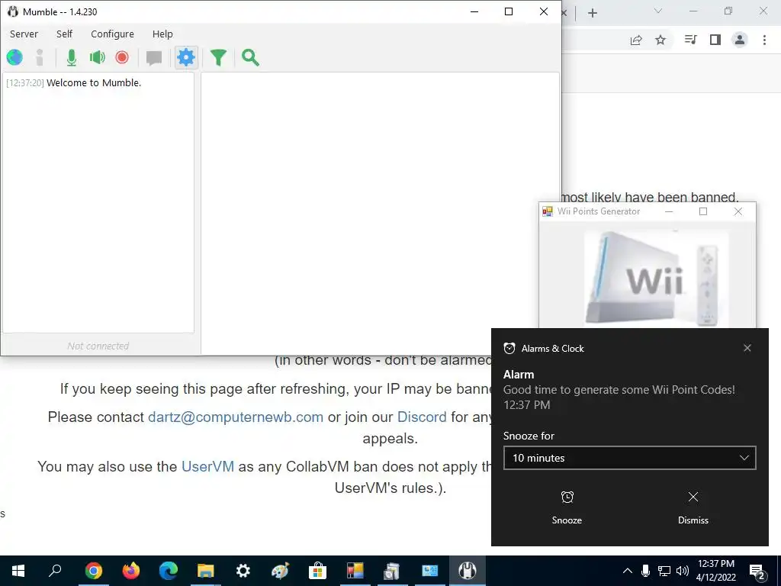Open the Help menu in Mumble
Image resolution: width=781 pixels, height=586 pixels.
162,34
